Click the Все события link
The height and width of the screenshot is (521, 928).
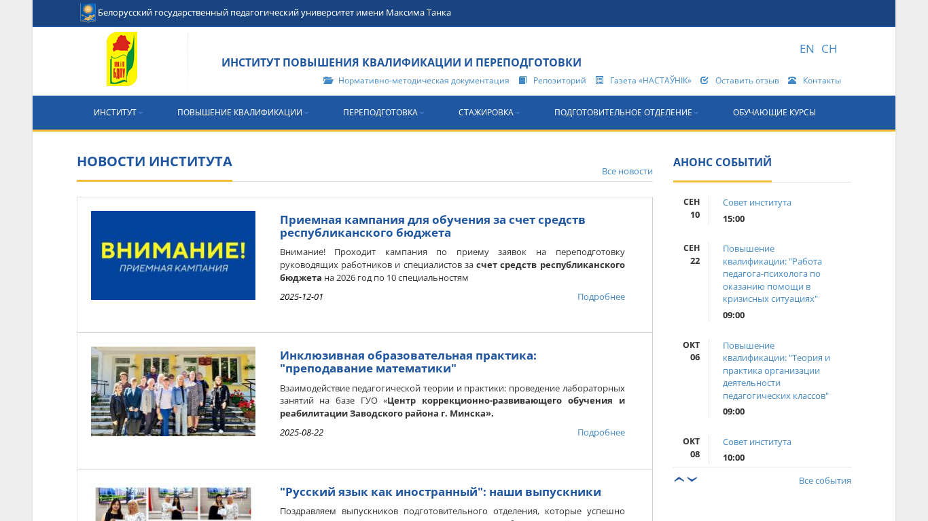coord(825,480)
